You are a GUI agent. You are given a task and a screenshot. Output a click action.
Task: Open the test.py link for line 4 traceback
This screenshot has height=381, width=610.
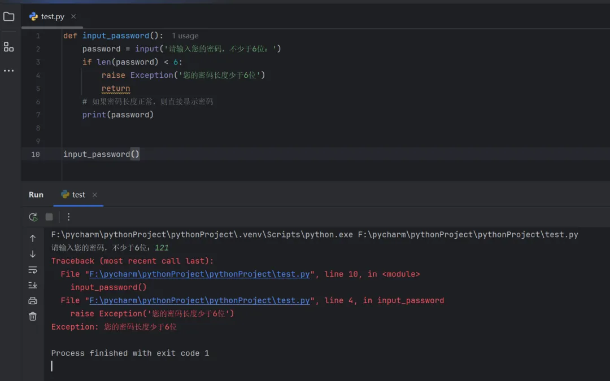[199, 301]
